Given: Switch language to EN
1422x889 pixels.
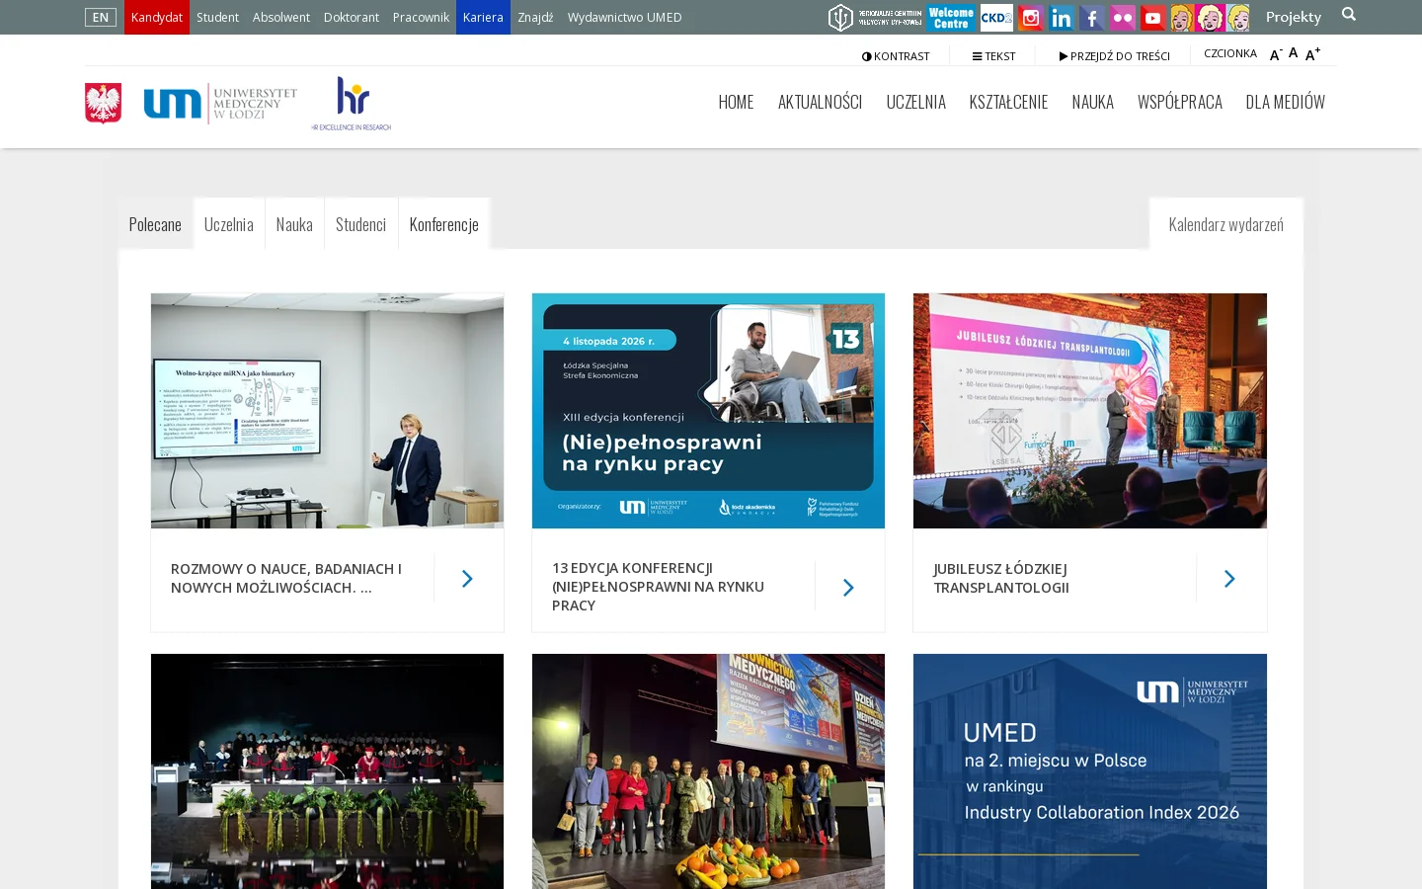Looking at the screenshot, I should tap(101, 17).
